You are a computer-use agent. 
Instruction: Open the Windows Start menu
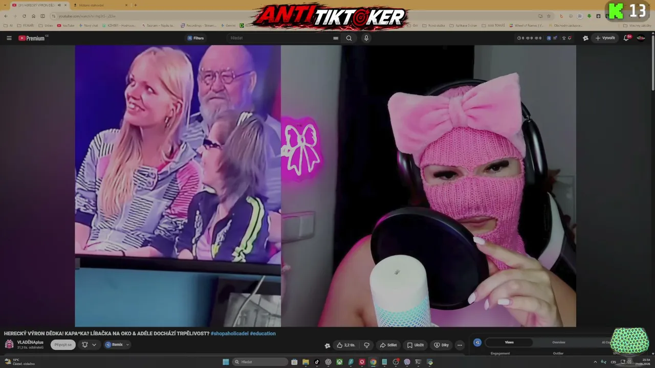pos(226,362)
